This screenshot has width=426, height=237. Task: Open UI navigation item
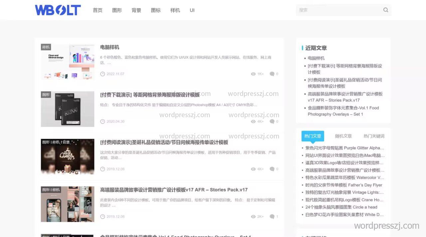point(192,10)
